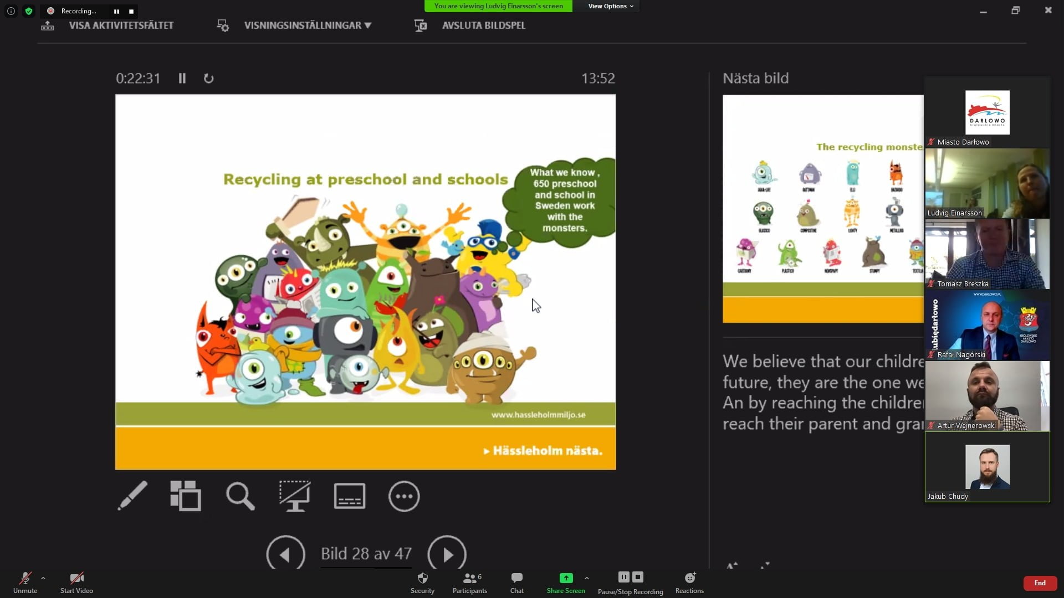The width and height of the screenshot is (1064, 598).
Task: Expand audio options arrow beside Unmute
Action: (x=43, y=578)
